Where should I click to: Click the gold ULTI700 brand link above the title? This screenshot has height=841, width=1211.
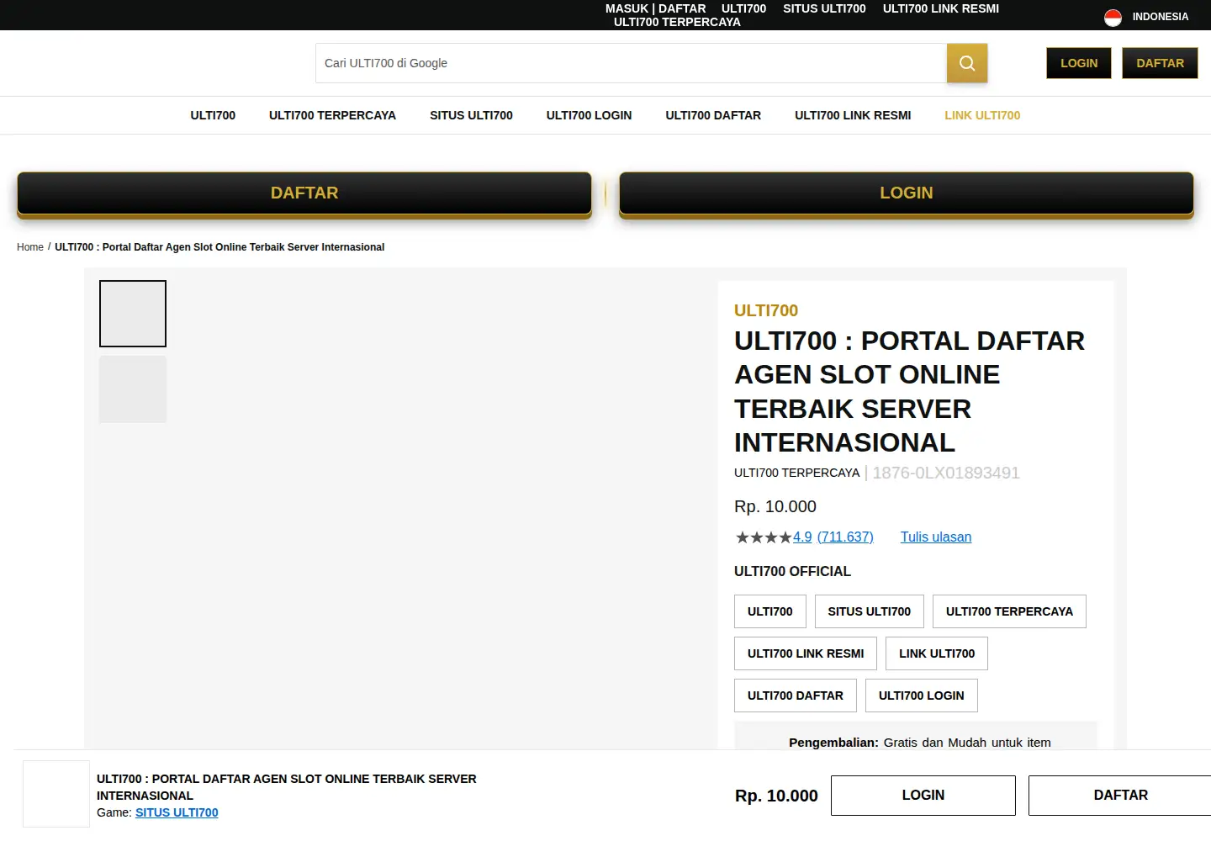coord(766,310)
